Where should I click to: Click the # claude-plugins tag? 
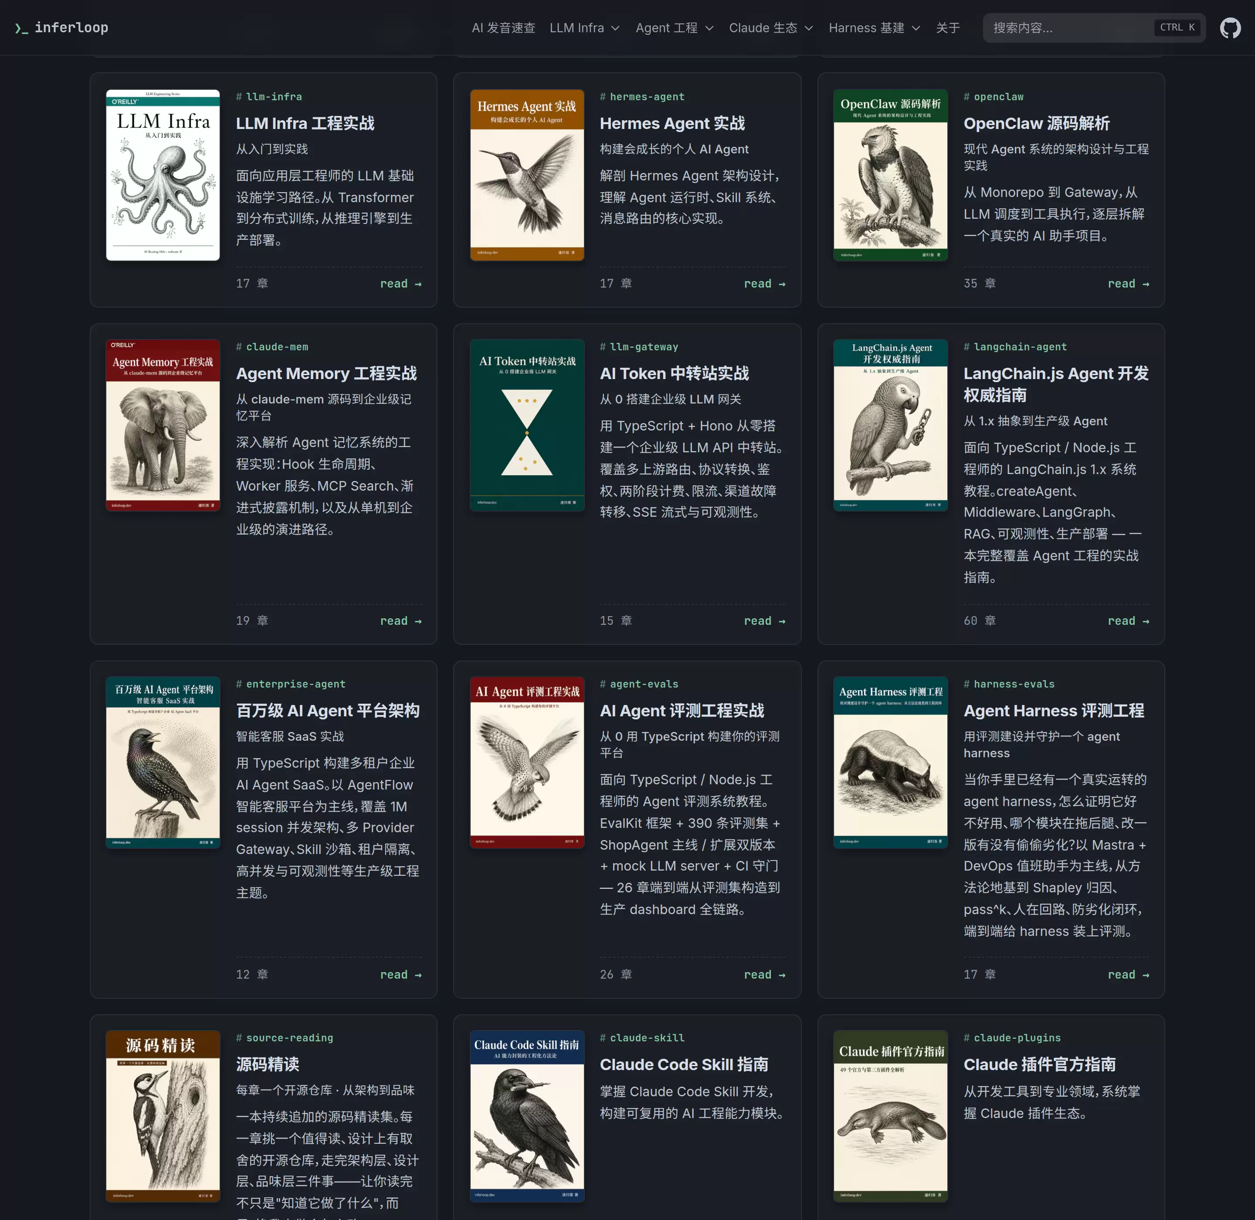[1012, 1038]
